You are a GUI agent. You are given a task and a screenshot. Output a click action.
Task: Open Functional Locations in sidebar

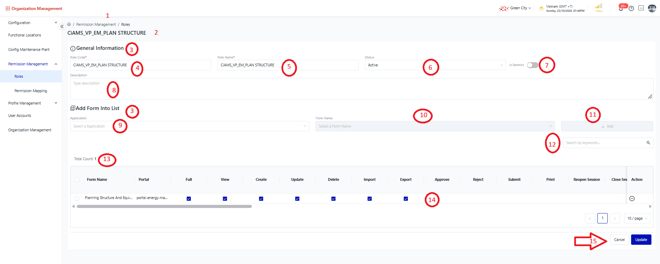pos(24,35)
